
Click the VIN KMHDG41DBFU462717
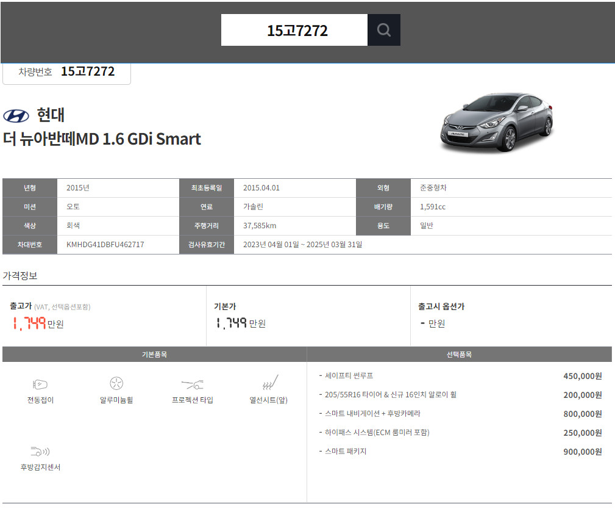click(x=105, y=244)
